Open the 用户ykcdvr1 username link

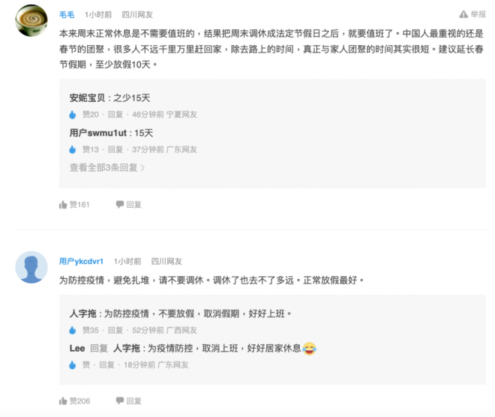81,261
